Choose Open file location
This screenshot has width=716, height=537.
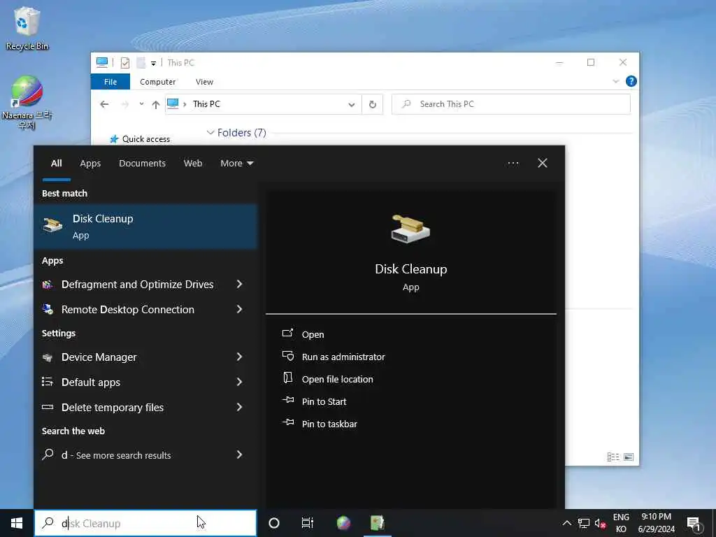[338, 380]
